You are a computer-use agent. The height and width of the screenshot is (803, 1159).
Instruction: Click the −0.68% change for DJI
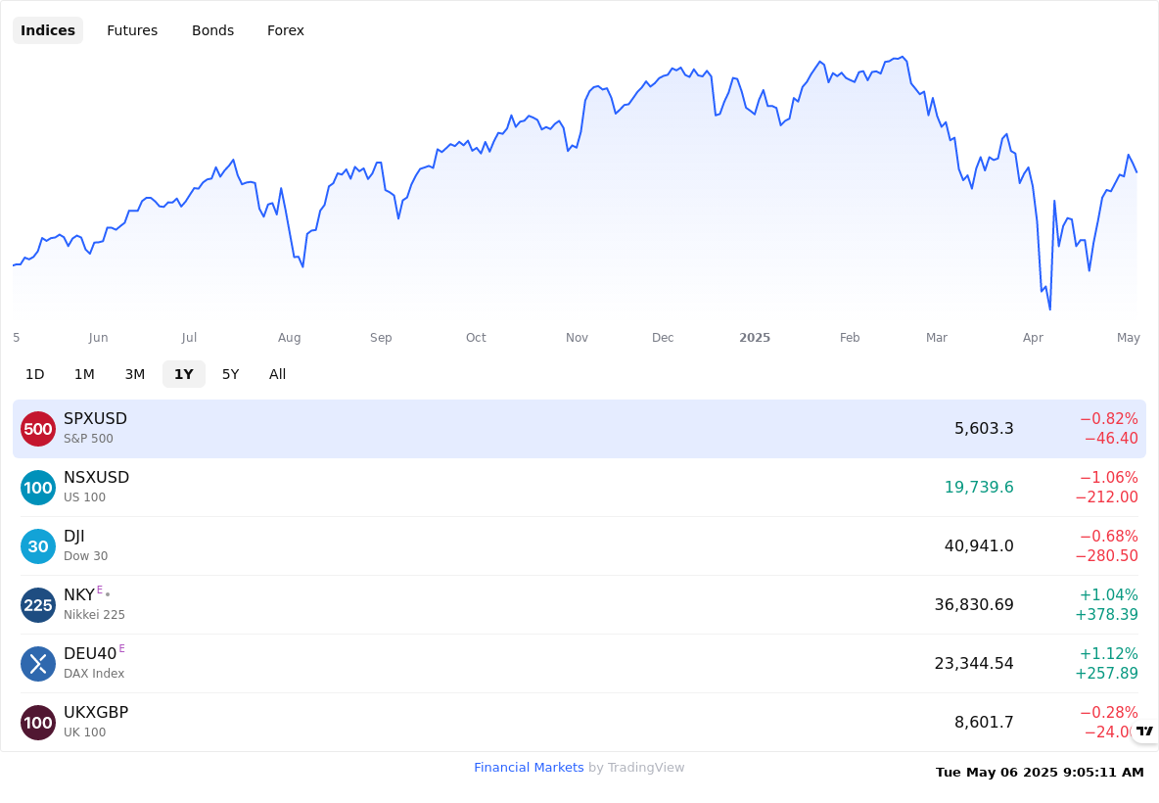tap(1109, 536)
